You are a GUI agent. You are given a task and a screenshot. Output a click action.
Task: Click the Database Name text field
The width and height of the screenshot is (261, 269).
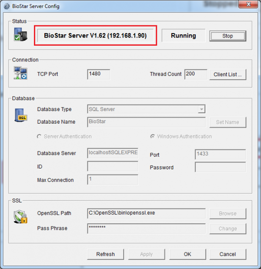[x=146, y=122]
